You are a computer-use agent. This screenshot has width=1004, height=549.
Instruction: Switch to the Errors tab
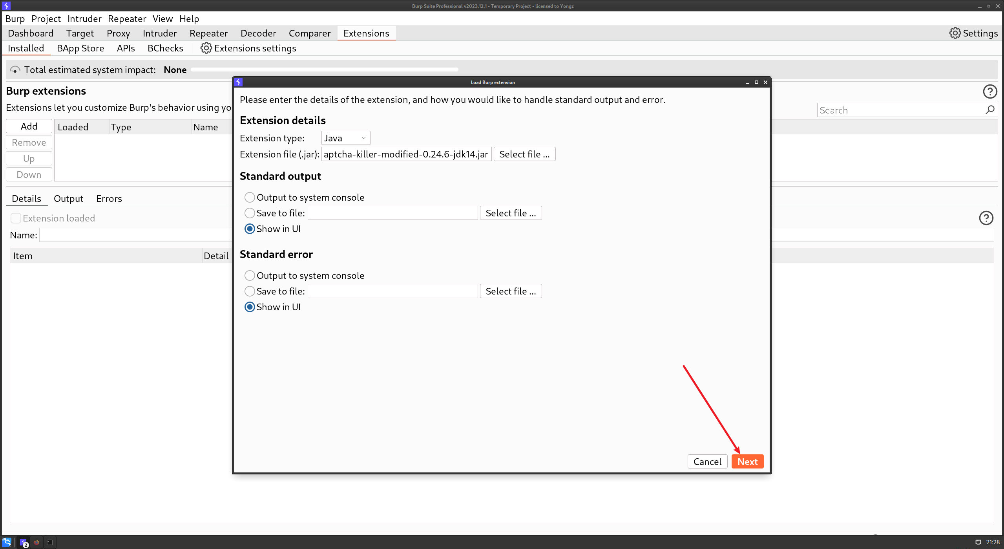(109, 198)
